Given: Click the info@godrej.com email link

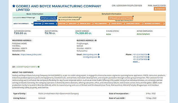Looking at the screenshot, I should (90, 57).
